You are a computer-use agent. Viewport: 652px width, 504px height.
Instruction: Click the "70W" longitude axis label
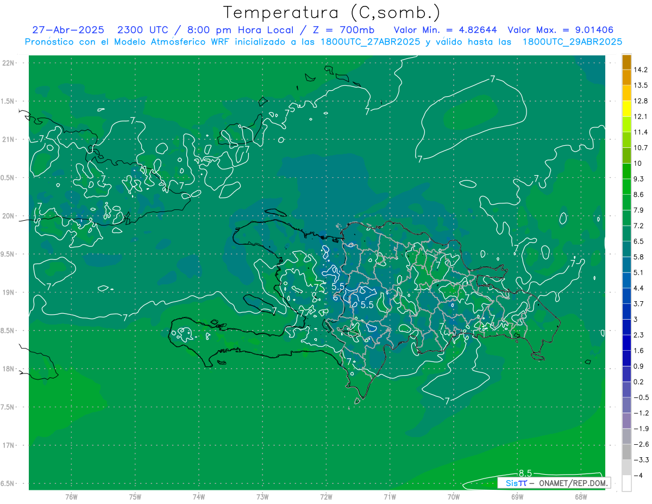454,497
